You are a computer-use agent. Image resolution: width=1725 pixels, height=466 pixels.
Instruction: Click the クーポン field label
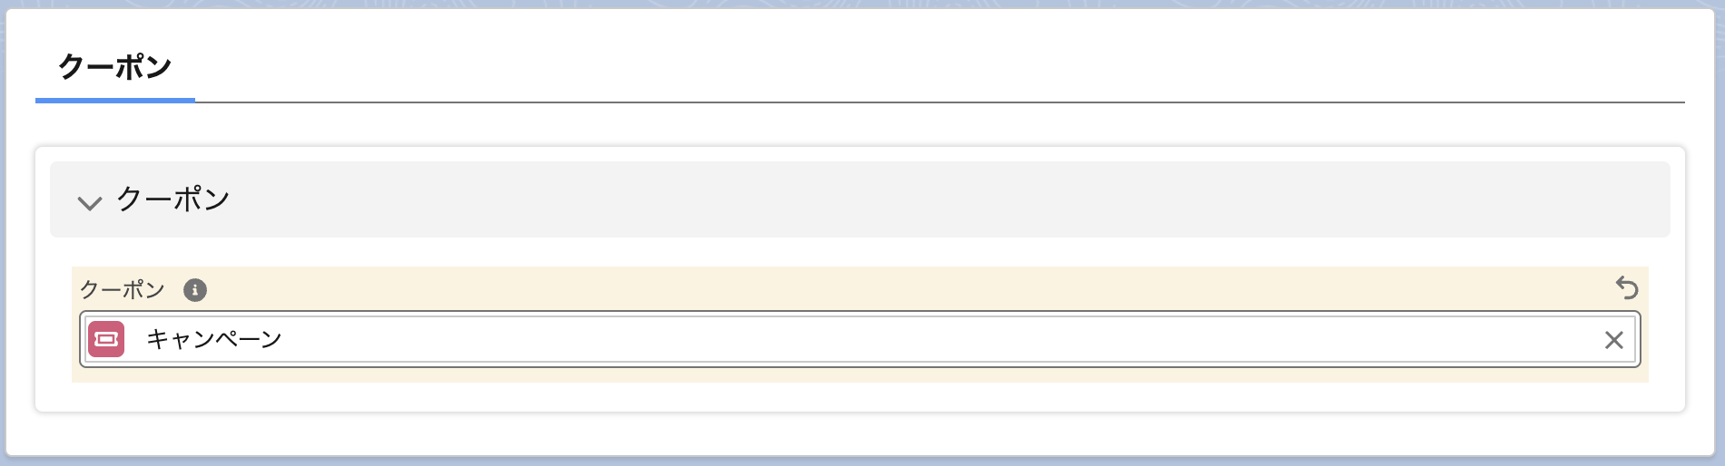click(x=123, y=290)
